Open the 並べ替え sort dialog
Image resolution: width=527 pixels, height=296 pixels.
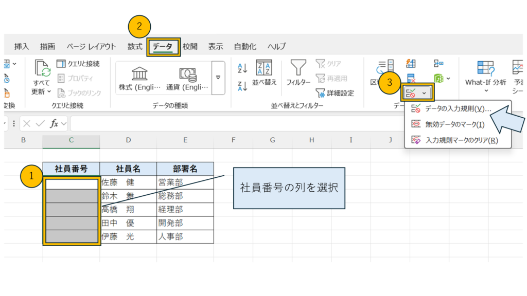point(265,73)
